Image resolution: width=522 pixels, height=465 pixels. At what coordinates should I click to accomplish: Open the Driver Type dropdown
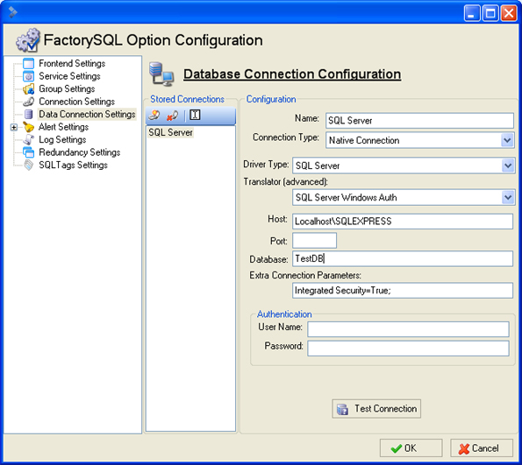pos(508,166)
